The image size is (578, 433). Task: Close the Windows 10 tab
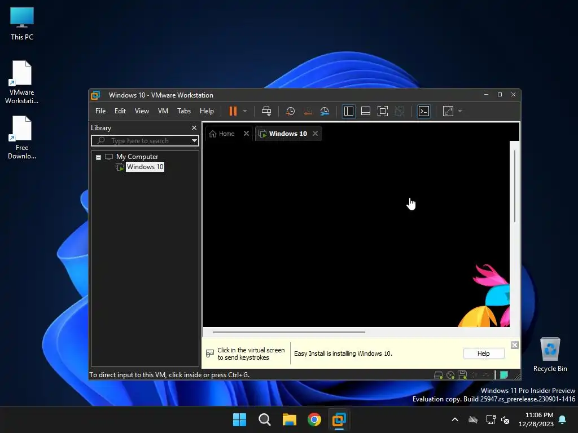315,134
